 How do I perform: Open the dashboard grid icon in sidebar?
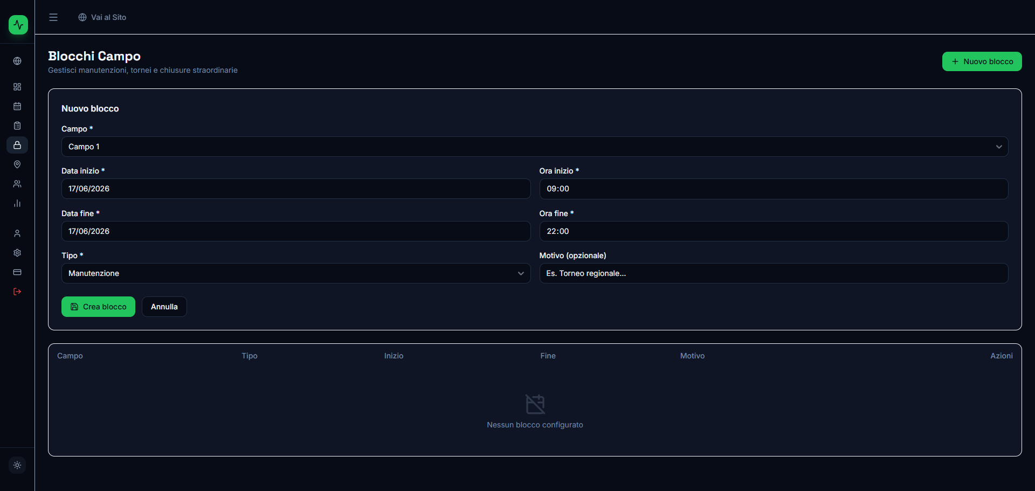17,87
